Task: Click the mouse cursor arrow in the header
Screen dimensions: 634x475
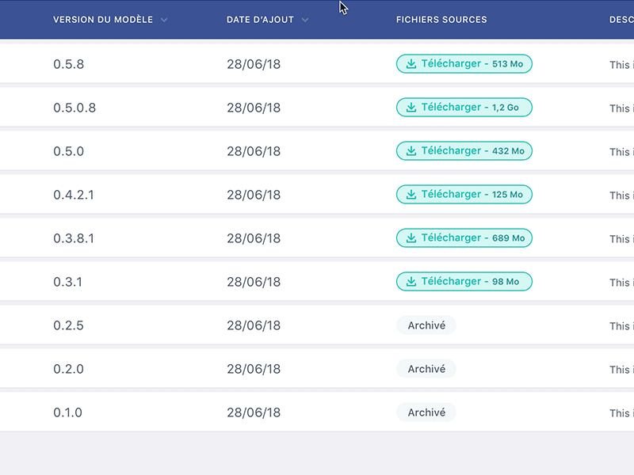Action: [x=342, y=9]
